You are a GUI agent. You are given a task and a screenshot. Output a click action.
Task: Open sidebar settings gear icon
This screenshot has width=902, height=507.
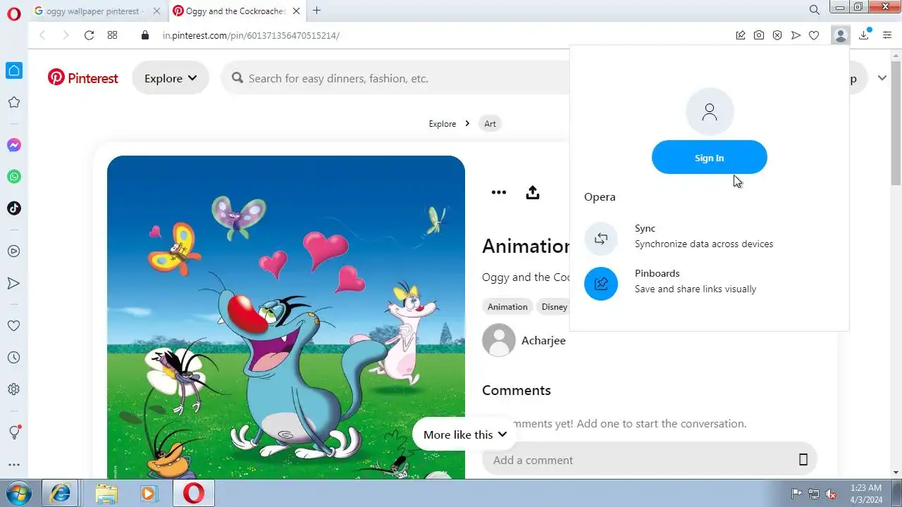13,389
